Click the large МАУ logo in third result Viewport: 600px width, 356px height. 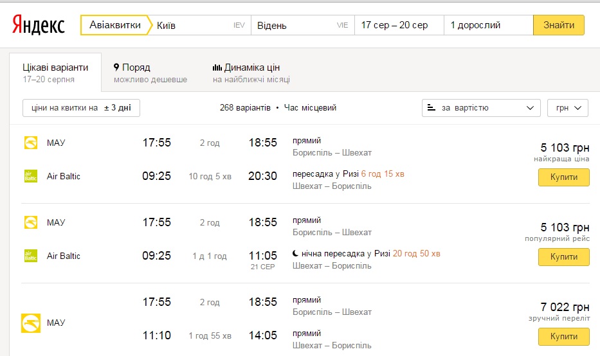[31, 323]
